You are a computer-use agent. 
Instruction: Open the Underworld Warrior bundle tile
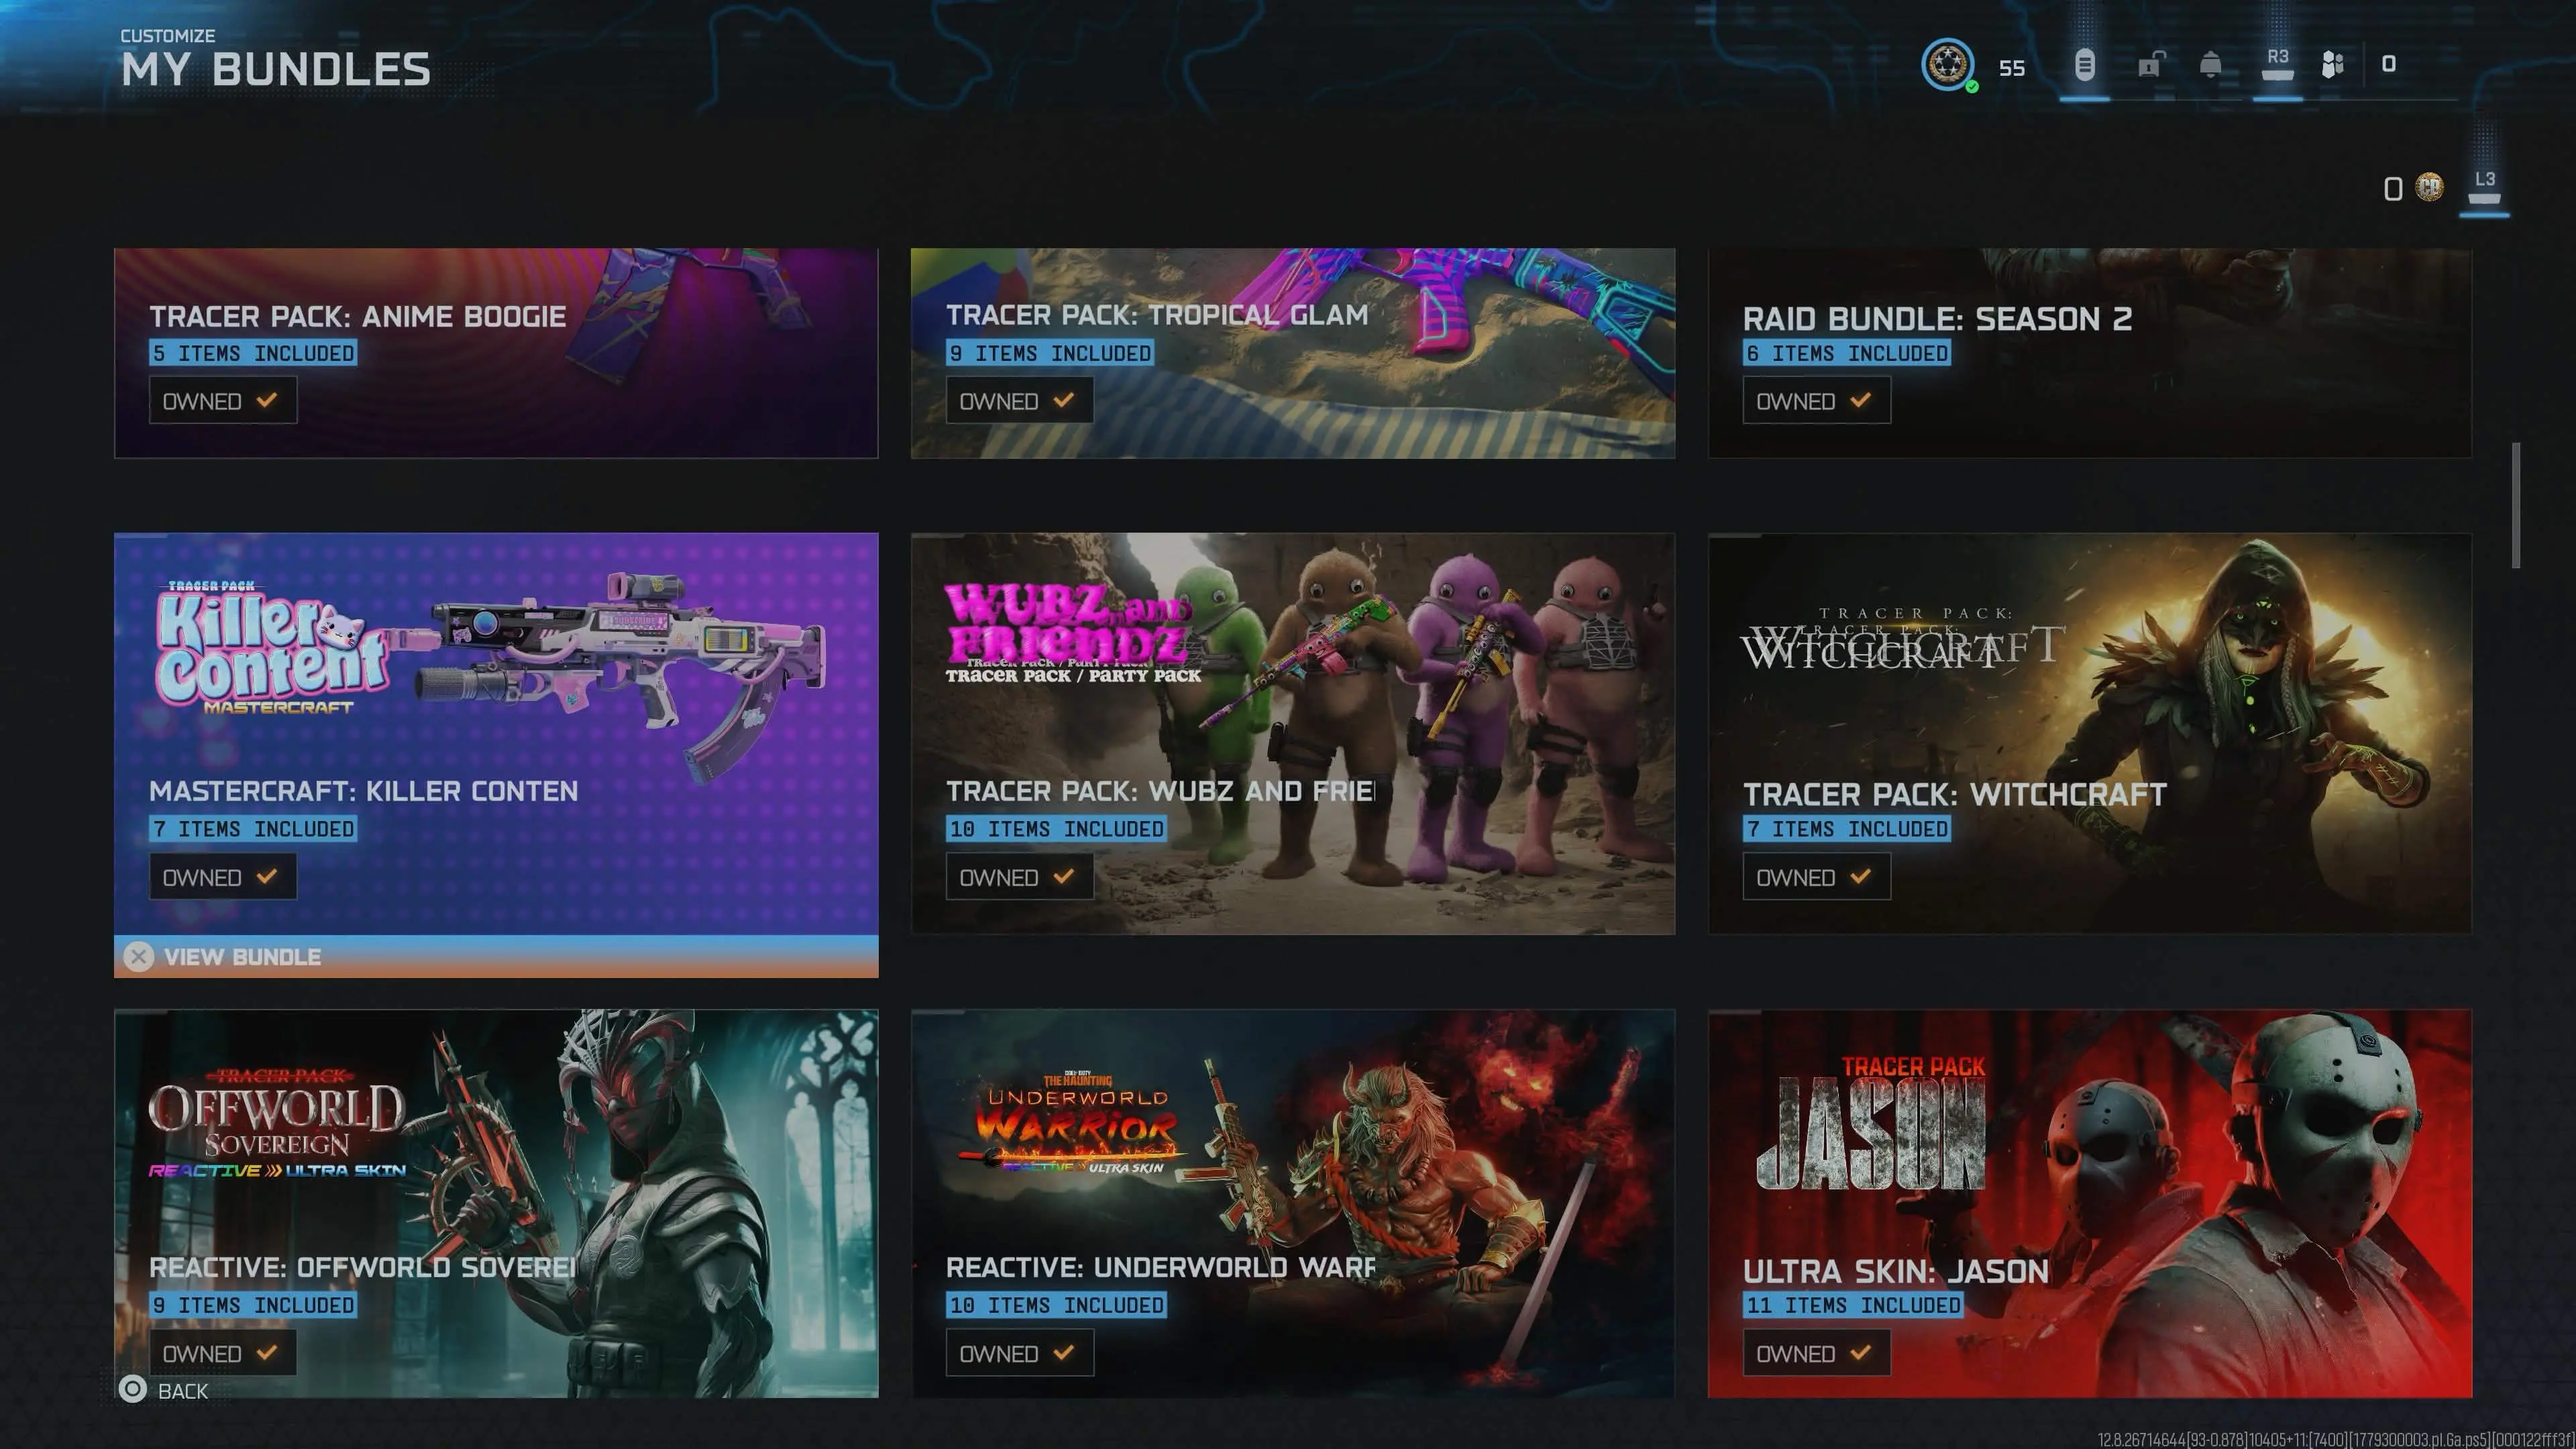(1293, 1203)
